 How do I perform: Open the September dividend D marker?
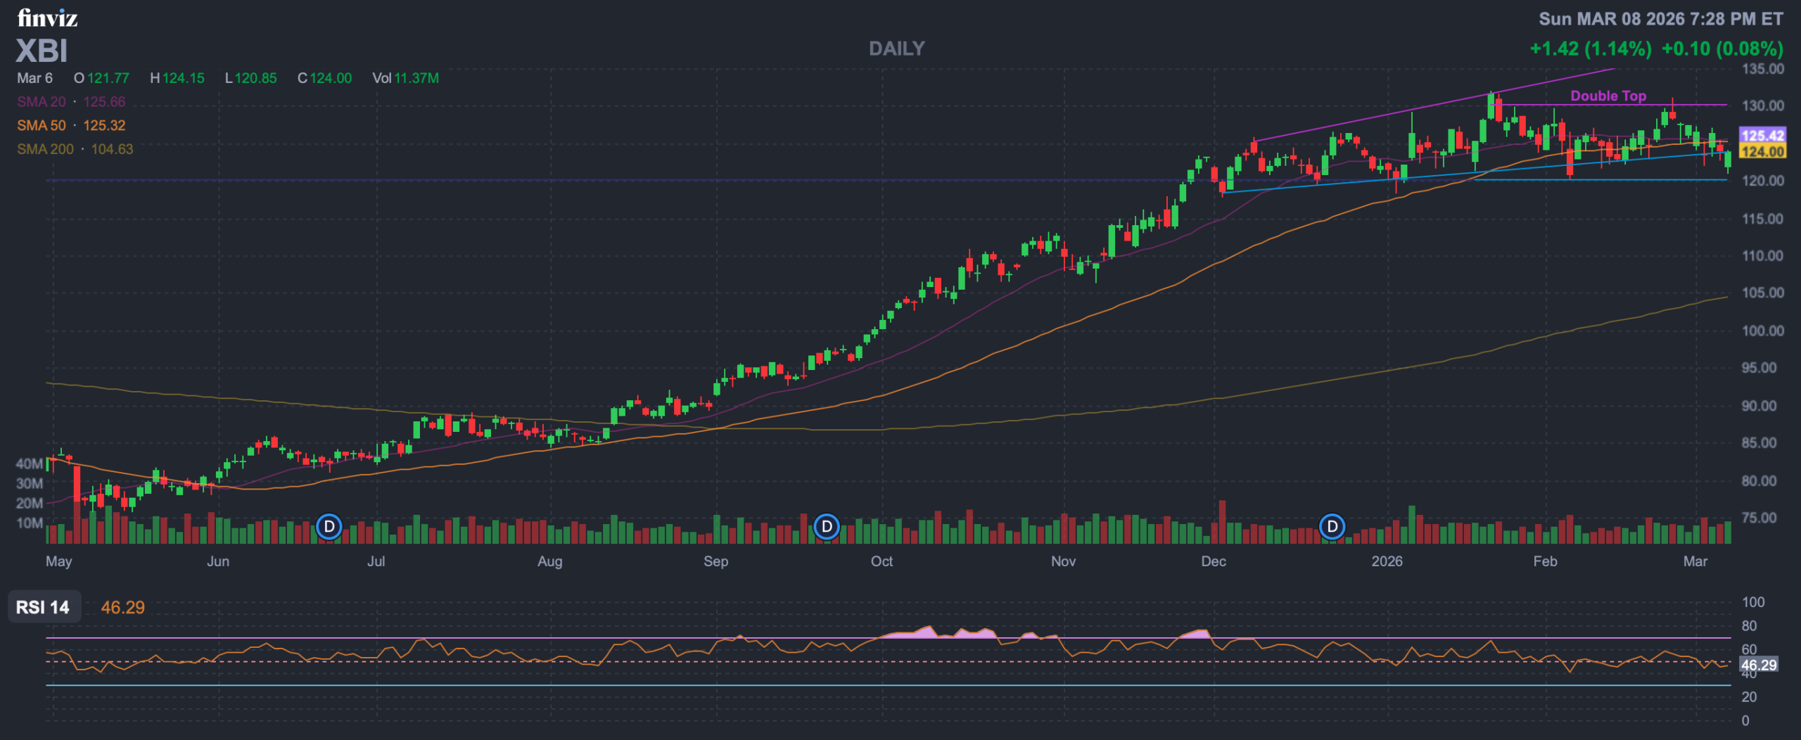(827, 527)
